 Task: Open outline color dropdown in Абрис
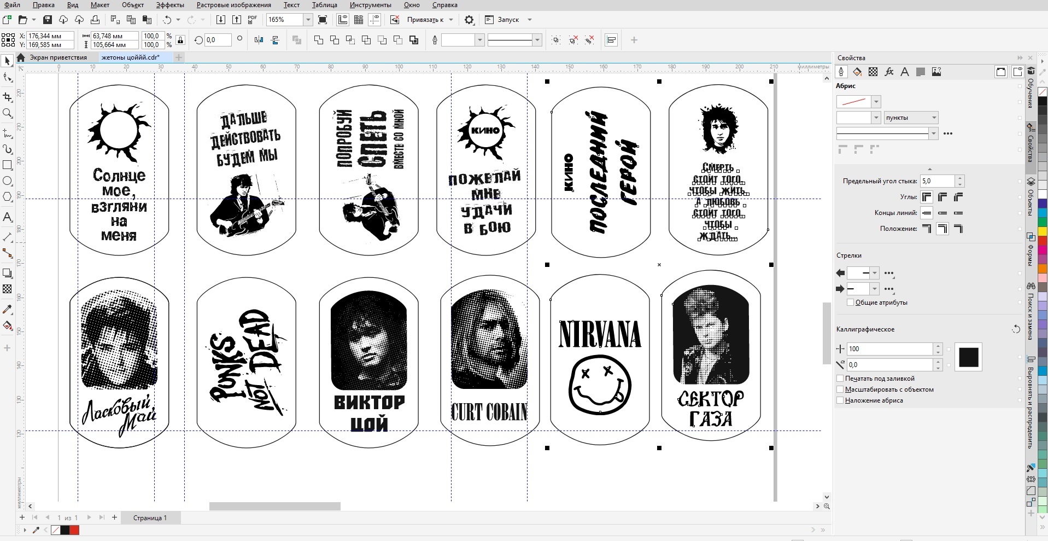tap(876, 102)
